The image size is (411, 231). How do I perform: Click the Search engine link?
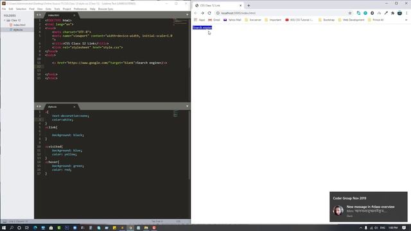coord(202,28)
